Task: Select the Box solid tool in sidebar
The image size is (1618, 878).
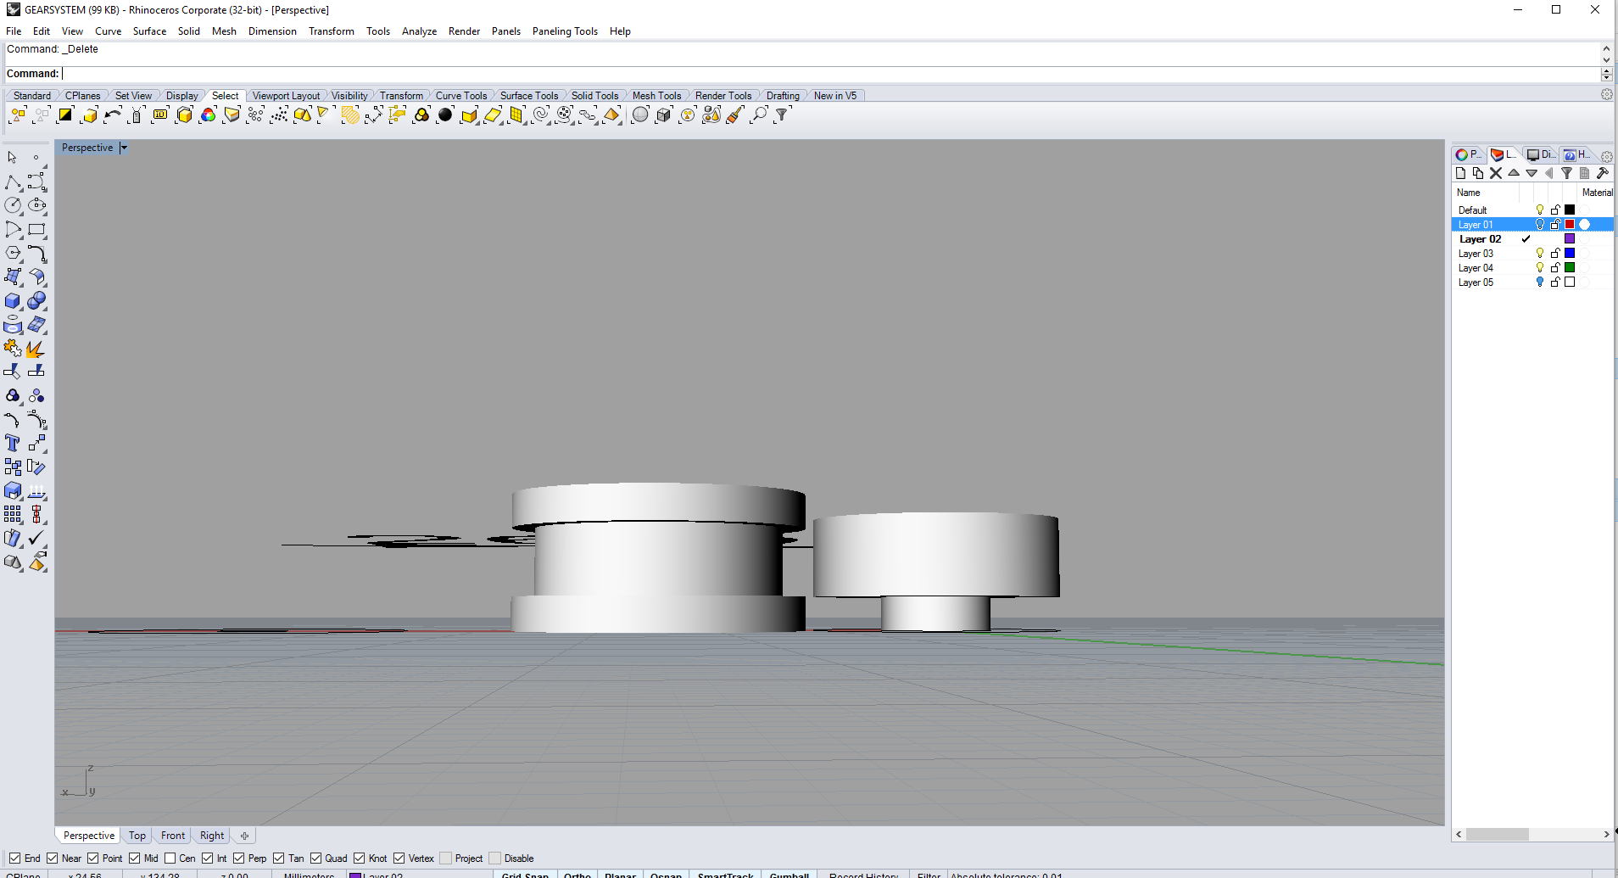Action: point(13,301)
